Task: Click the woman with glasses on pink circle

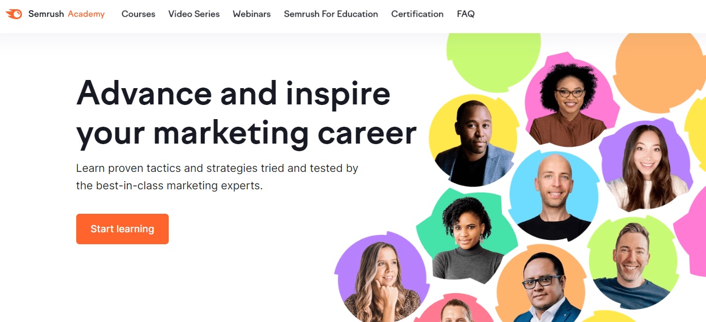Action: tap(568, 104)
